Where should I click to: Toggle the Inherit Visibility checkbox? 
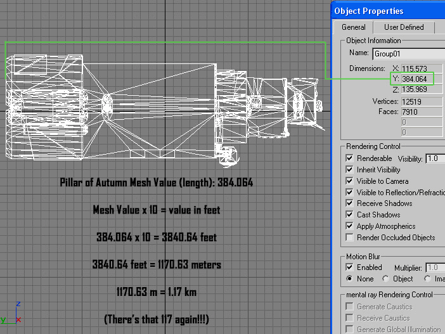(350, 169)
